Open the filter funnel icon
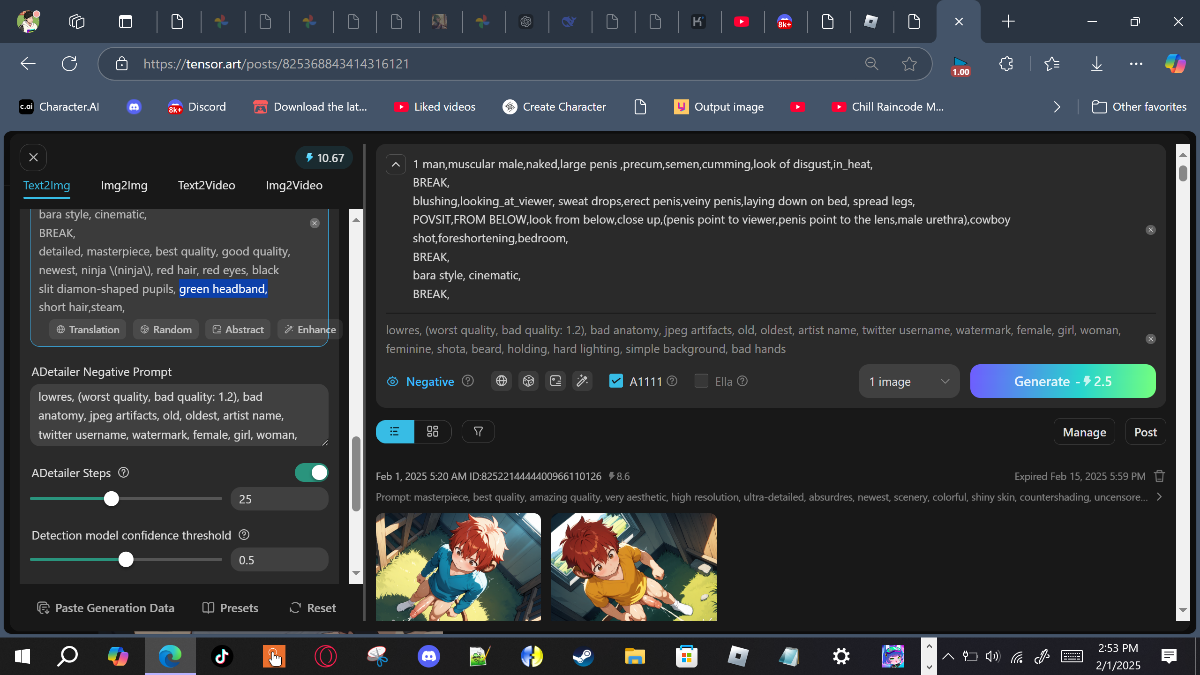 (478, 431)
